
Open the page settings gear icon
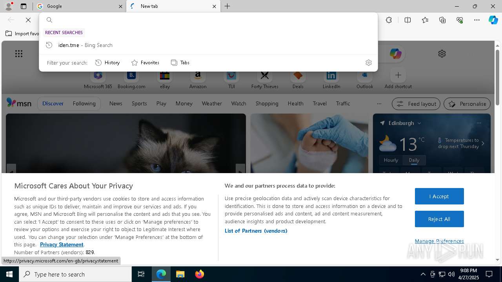[x=442, y=54]
